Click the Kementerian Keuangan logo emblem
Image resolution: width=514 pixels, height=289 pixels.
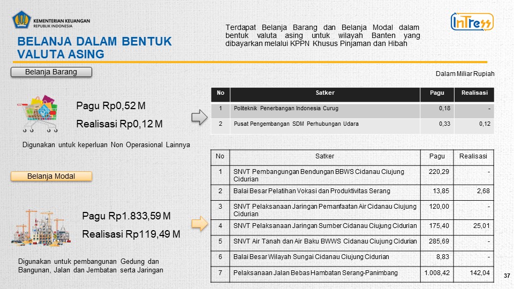pyautogui.click(x=21, y=21)
